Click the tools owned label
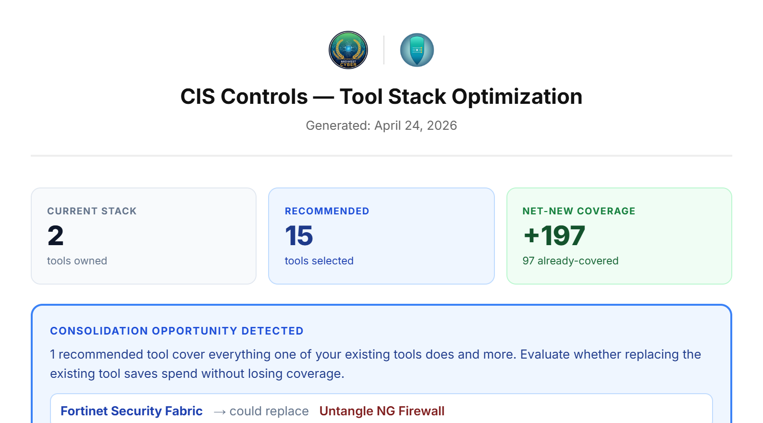This screenshot has height=423, width=763. [x=77, y=261]
